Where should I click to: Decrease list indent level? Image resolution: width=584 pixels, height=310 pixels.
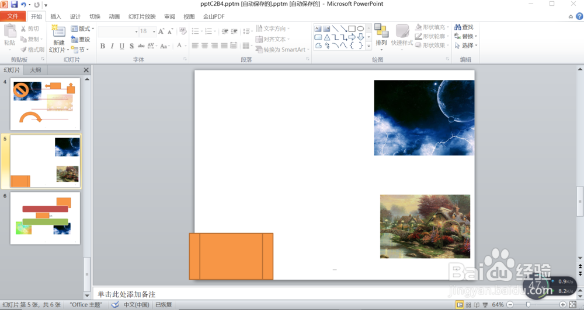click(225, 31)
